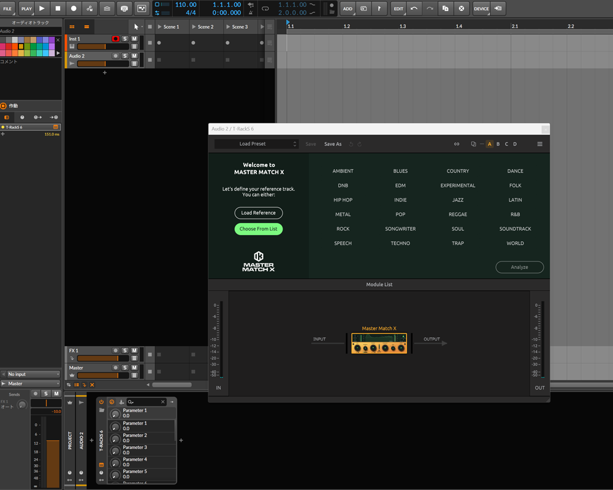Viewport: 613px width, 490px height.
Task: Click the orange X icon below Master track
Action: [x=93, y=385]
